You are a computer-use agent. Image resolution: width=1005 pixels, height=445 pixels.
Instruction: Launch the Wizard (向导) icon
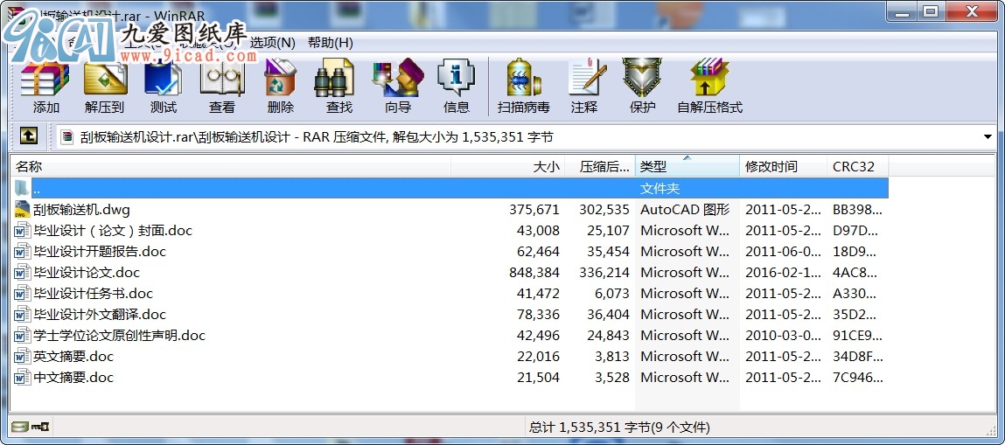[397, 86]
